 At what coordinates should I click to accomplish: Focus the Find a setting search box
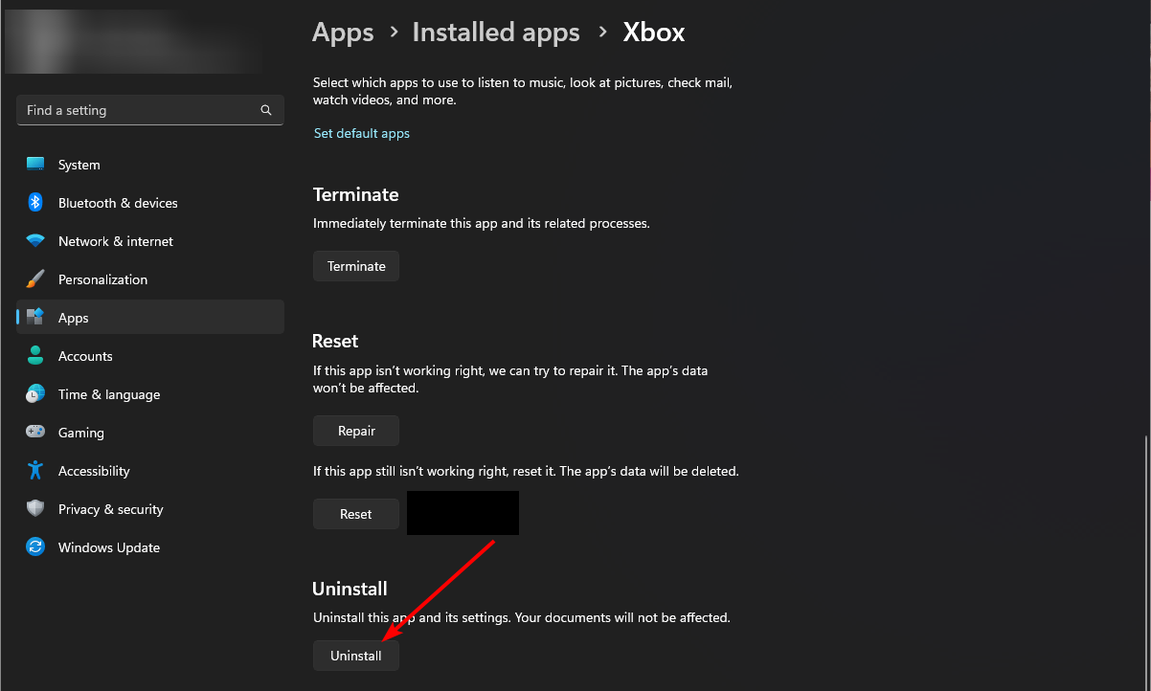point(150,110)
